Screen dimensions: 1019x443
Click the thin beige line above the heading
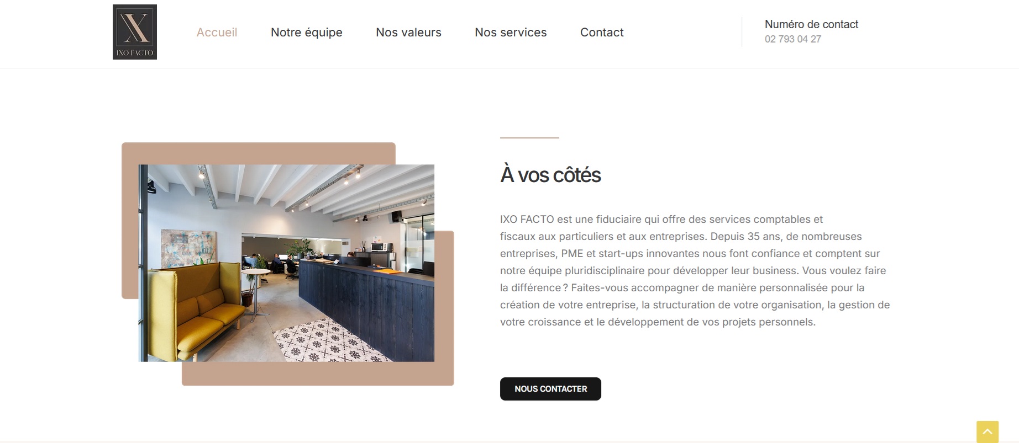[x=529, y=137]
